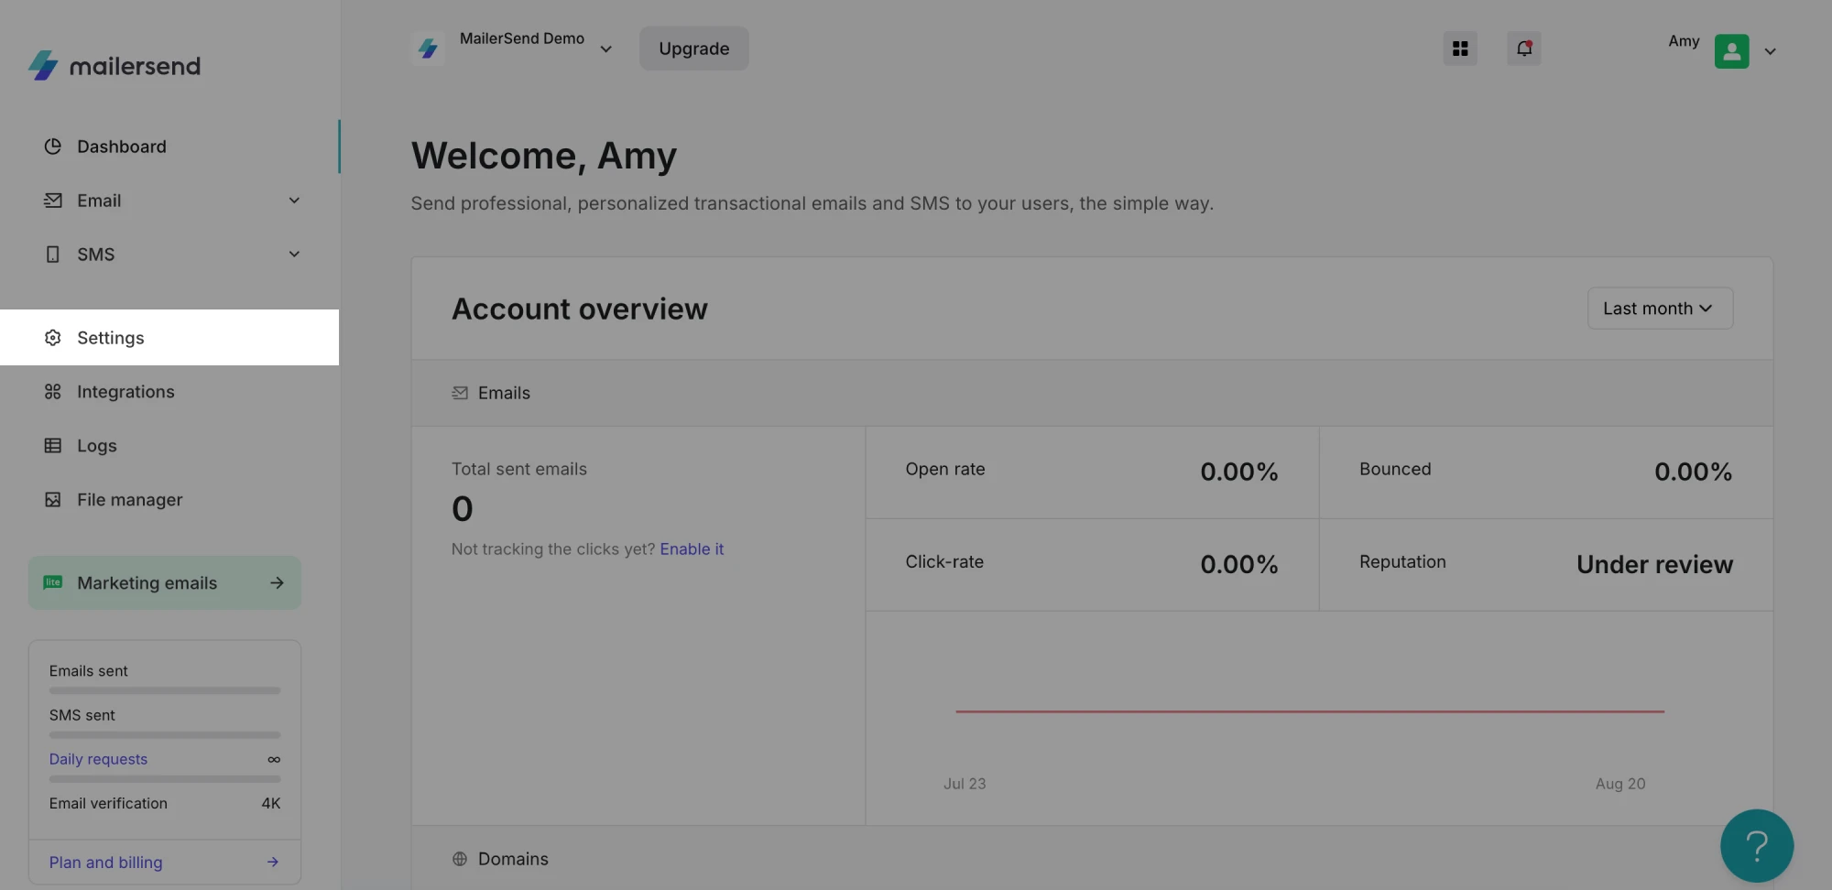The height and width of the screenshot is (890, 1832).
Task: Expand the SMS menu chevron
Action: coord(294,255)
